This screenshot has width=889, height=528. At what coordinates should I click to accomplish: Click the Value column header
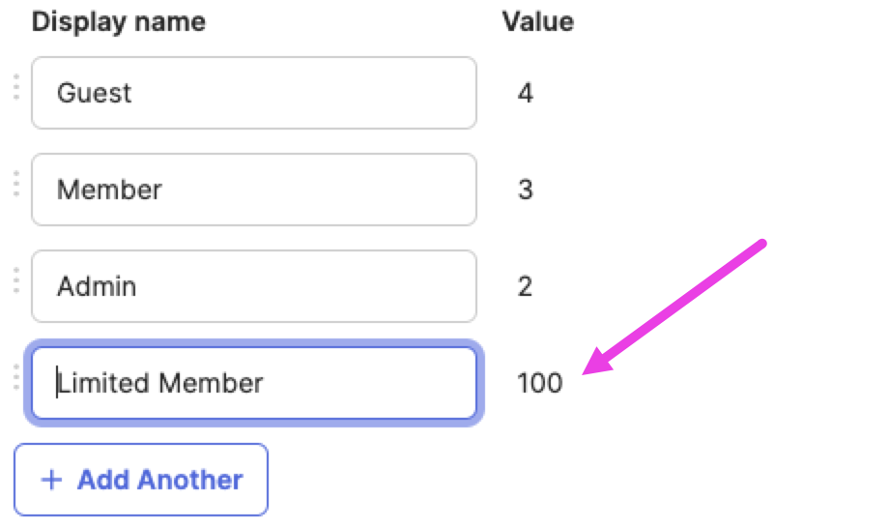tap(538, 22)
